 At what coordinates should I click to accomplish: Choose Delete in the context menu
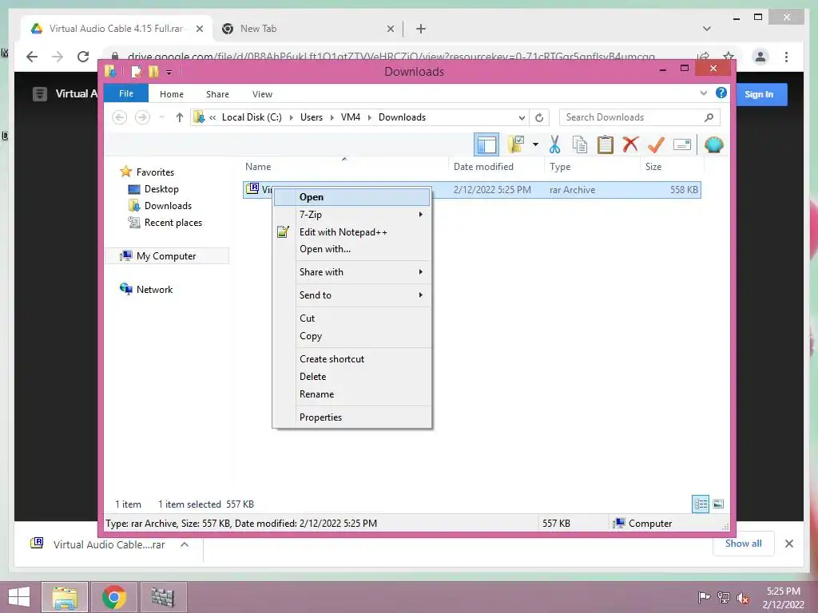click(352, 377)
